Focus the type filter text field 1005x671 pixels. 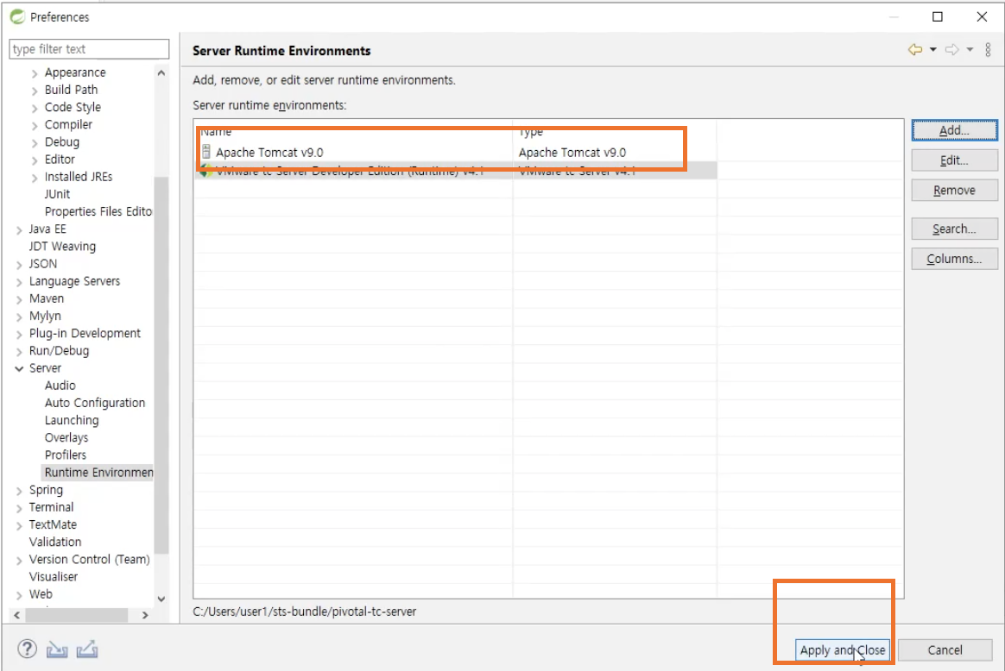89,48
